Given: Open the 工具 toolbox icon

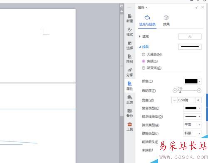Looking at the screenshot, I should [x=130, y=127].
